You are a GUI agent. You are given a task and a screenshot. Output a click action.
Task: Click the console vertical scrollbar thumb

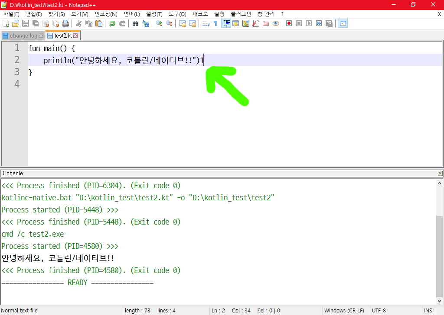click(439, 256)
